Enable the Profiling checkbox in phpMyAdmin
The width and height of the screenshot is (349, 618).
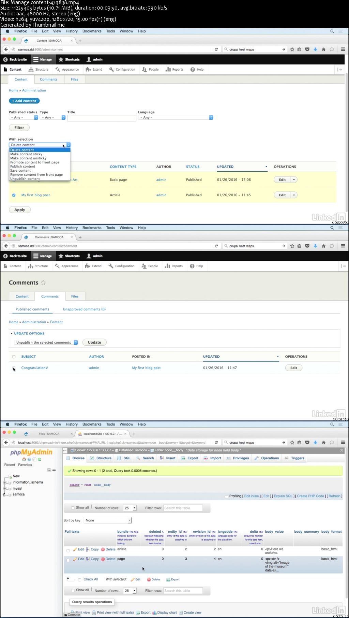(226, 496)
